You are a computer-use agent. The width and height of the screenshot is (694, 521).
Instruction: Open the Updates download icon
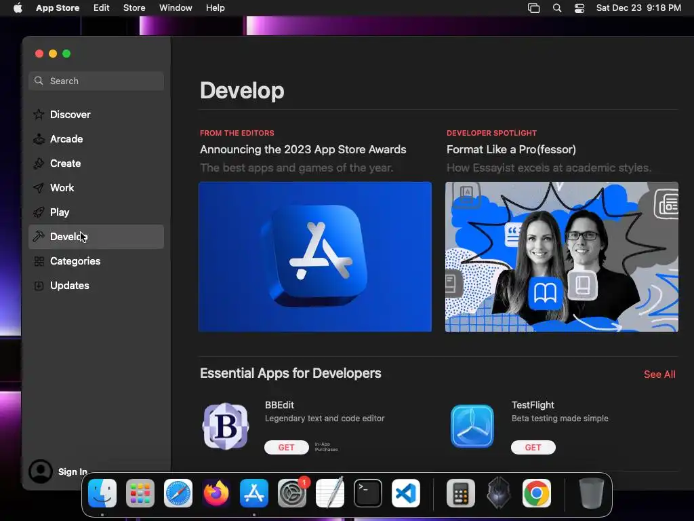point(39,286)
